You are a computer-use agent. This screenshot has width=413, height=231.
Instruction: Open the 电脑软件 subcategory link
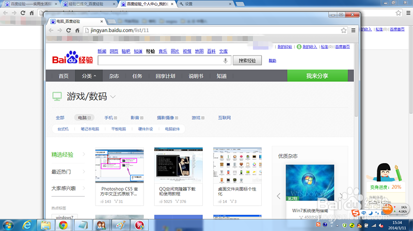click(172, 129)
